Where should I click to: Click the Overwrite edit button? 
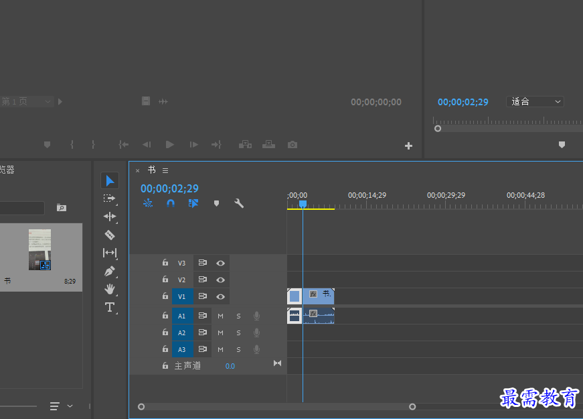pyautogui.click(x=268, y=145)
